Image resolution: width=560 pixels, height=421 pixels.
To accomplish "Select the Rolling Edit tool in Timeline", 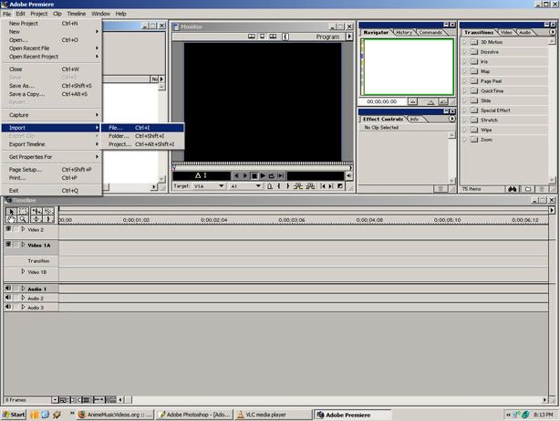I will 36,211.
